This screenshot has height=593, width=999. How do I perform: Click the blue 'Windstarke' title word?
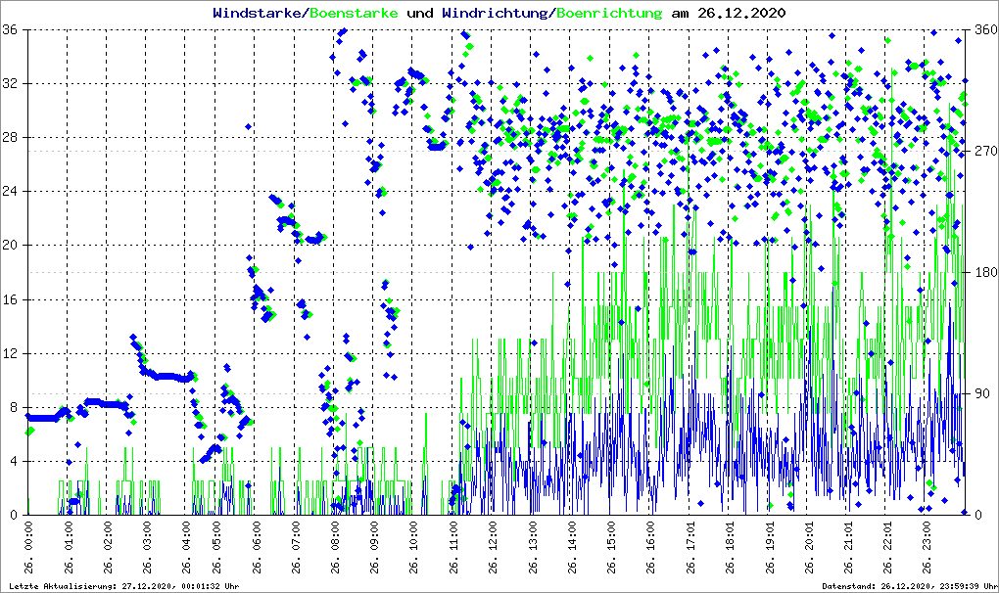[259, 14]
